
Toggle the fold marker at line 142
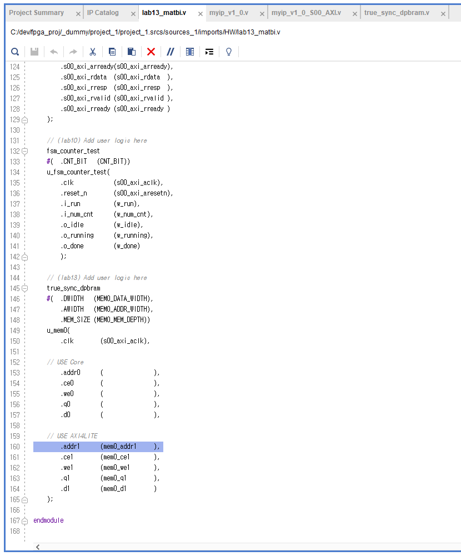25,257
